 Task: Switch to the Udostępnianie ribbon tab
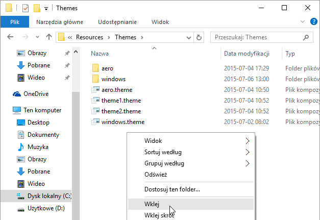pos(117,22)
